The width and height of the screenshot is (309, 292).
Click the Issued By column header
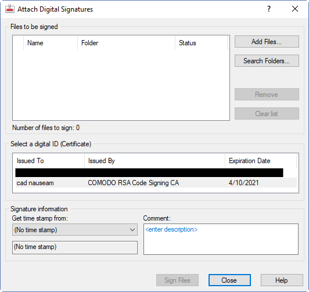tap(154, 161)
